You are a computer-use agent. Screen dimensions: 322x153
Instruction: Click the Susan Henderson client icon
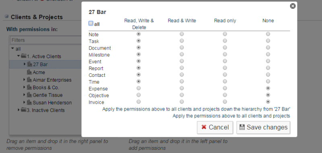pyautogui.click(x=29, y=103)
